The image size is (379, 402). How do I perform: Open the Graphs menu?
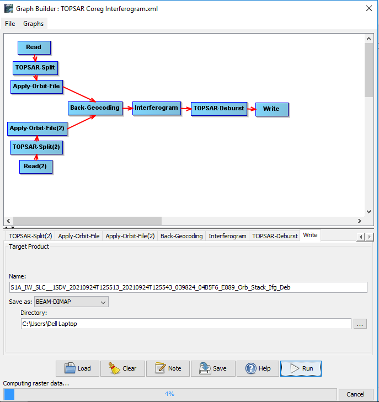(33, 24)
